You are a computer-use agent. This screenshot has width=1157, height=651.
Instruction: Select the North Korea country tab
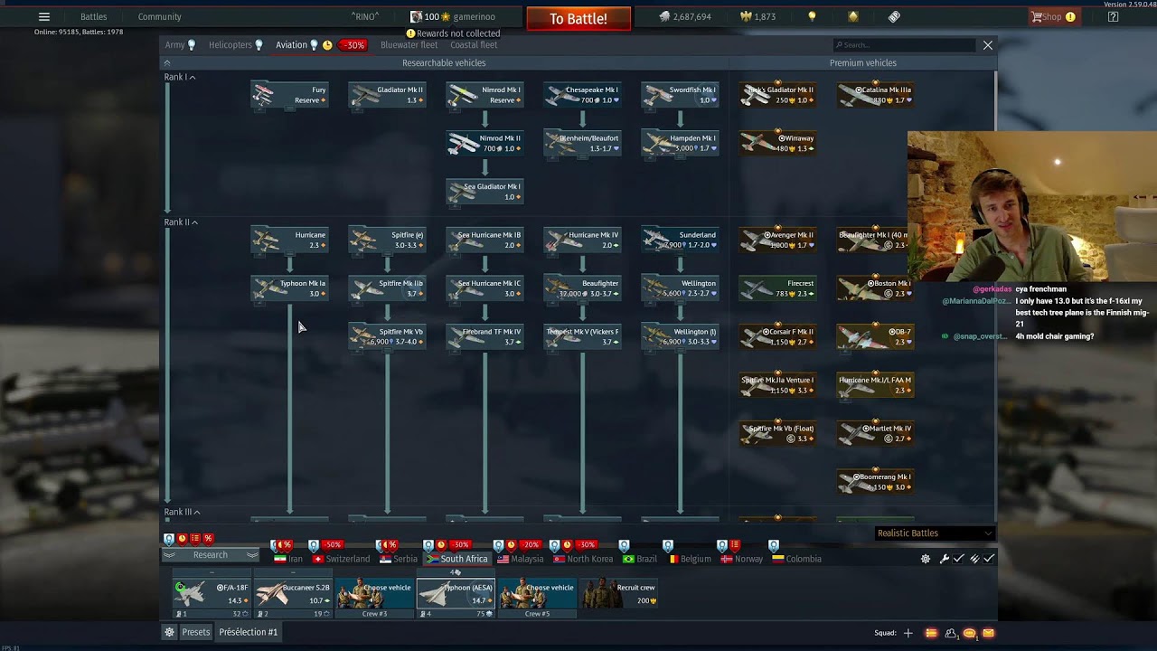583,559
